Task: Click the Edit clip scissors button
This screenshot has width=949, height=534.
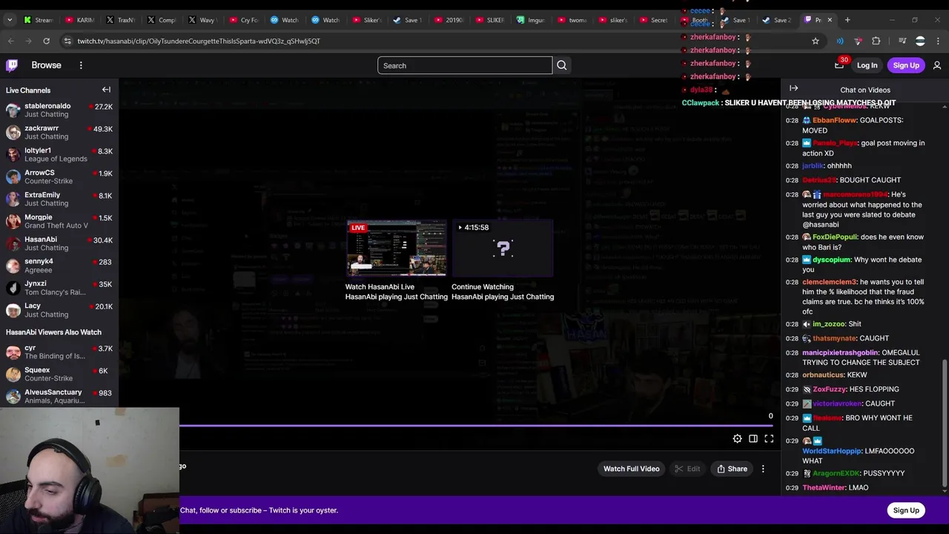Action: [687, 469]
